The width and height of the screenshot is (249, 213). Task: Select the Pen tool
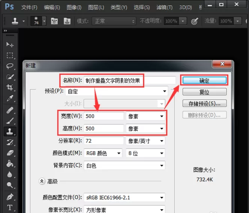pos(10,197)
